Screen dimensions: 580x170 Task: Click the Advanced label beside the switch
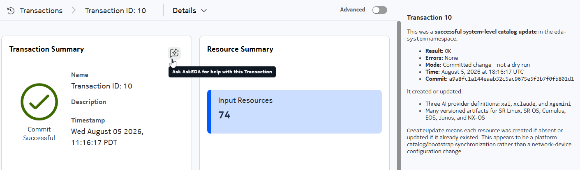(352, 9)
